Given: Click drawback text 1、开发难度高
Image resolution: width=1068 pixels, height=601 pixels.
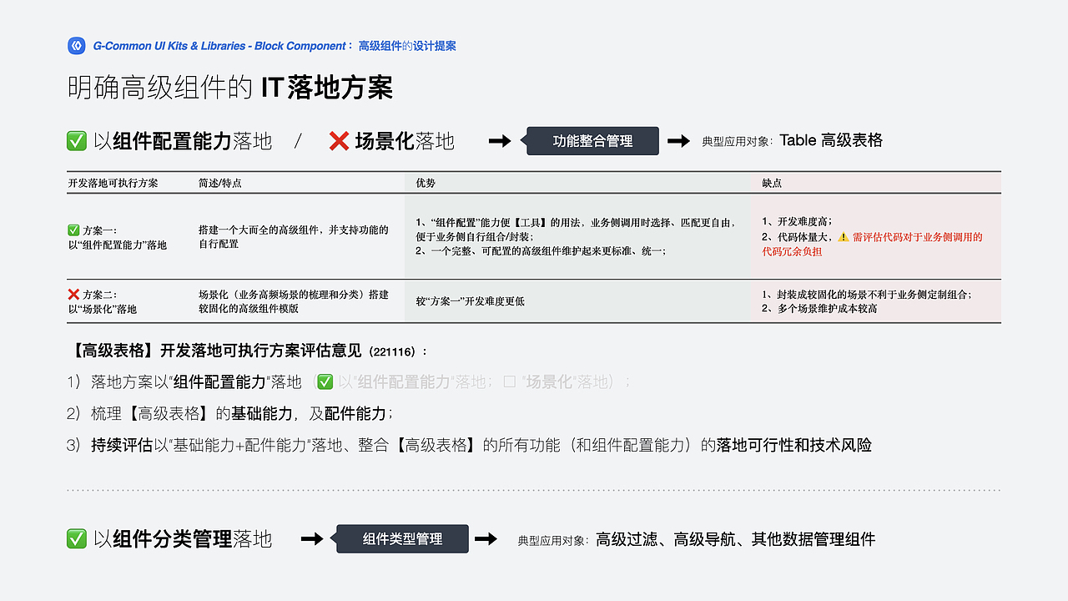Looking at the screenshot, I should [x=797, y=222].
